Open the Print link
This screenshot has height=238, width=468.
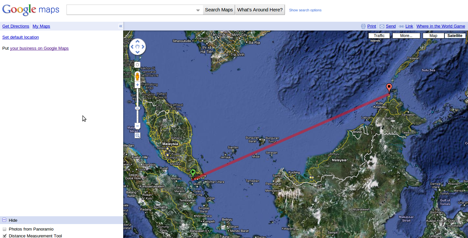372,26
